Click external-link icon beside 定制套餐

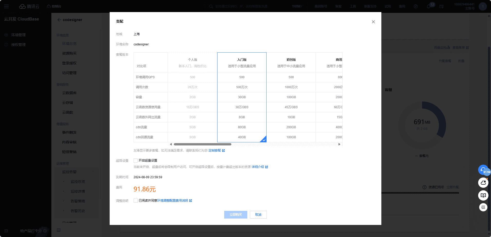pyautogui.click(x=223, y=151)
